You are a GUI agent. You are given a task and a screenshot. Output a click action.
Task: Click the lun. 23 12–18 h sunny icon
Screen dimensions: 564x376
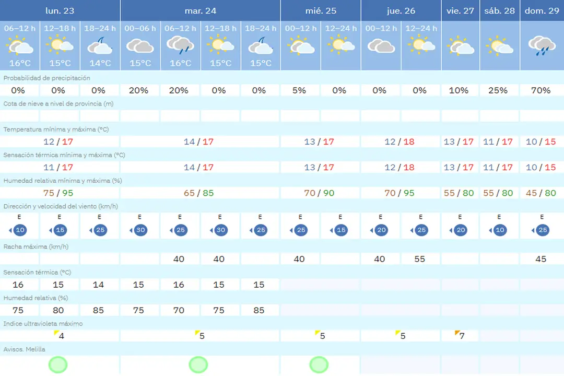tap(60, 45)
